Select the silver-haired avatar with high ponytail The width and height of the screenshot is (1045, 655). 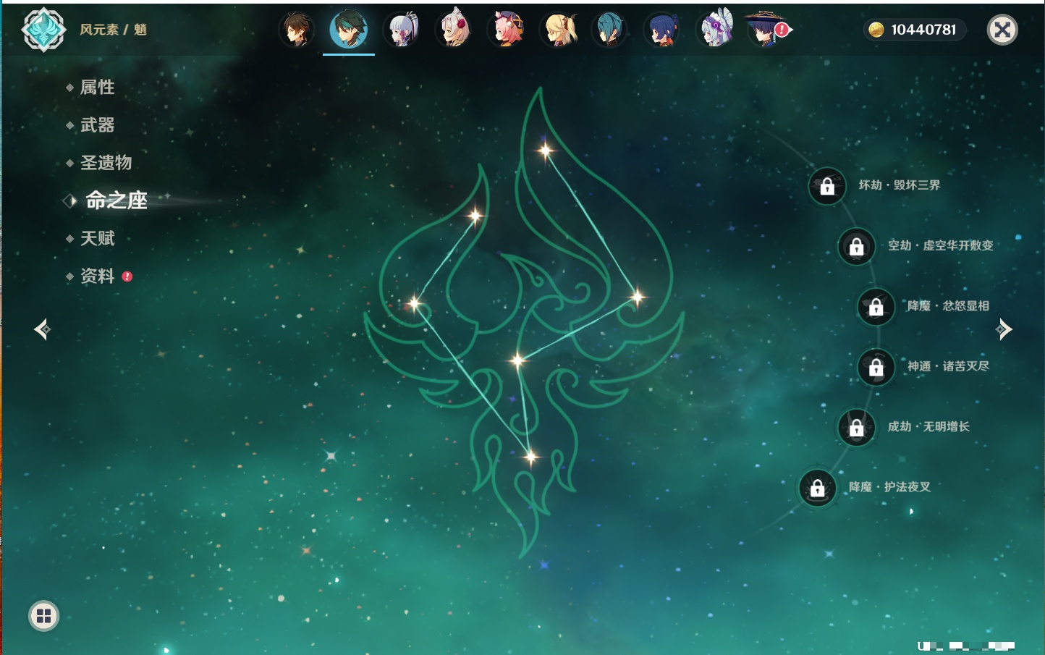point(402,30)
